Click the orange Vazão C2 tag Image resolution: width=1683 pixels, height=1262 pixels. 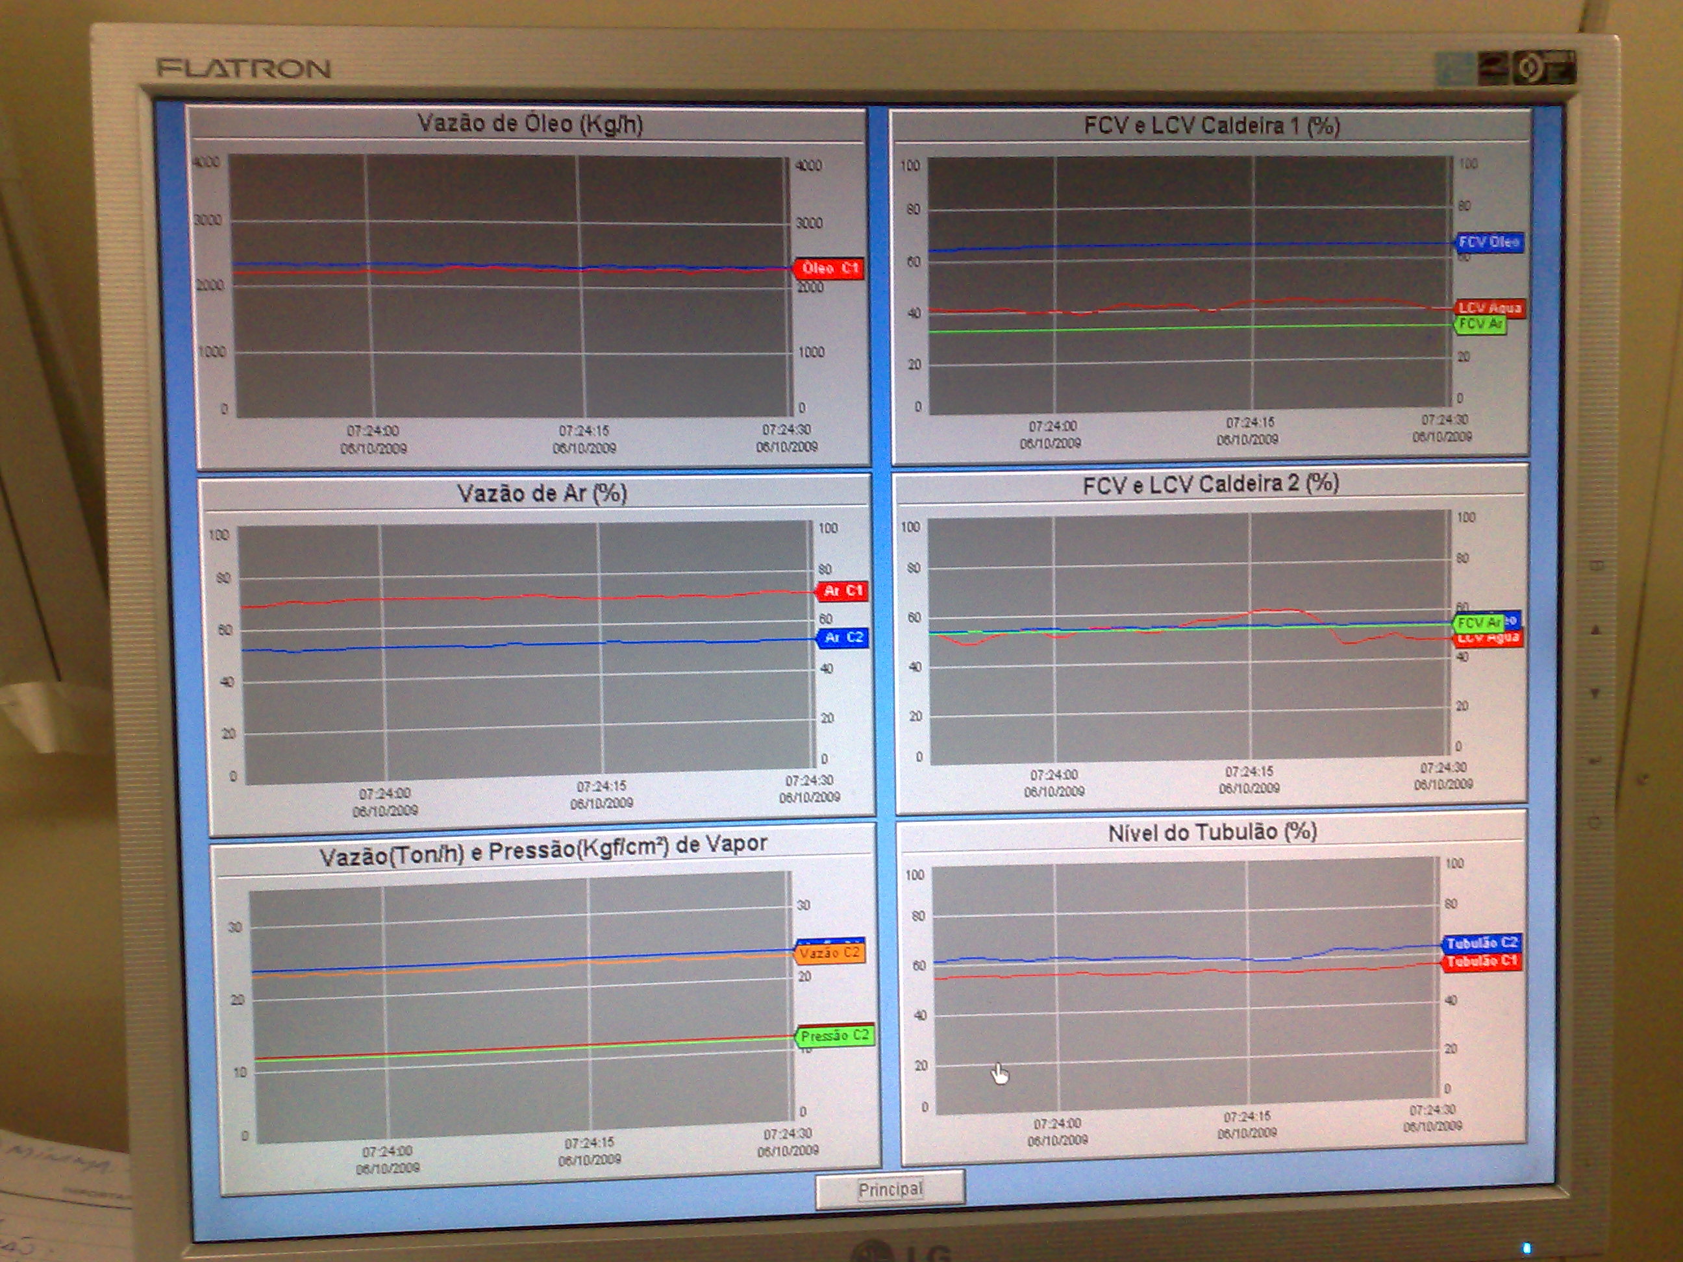829,954
